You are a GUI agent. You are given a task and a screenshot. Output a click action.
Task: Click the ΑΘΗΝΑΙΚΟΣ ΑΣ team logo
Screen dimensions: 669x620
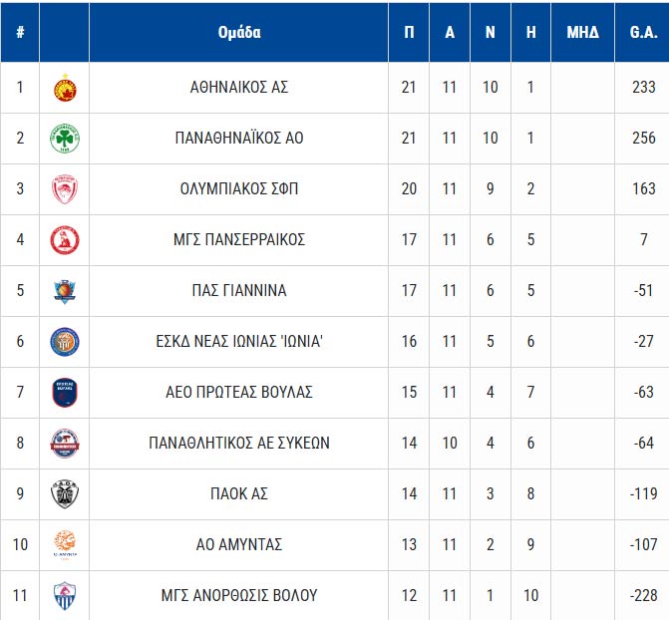point(65,88)
